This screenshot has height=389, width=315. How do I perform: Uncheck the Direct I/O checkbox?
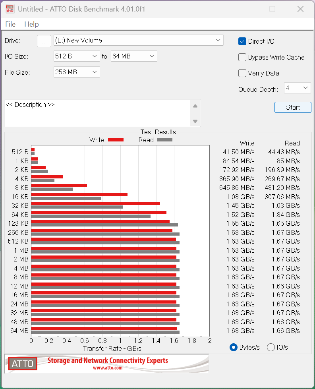pyautogui.click(x=242, y=41)
